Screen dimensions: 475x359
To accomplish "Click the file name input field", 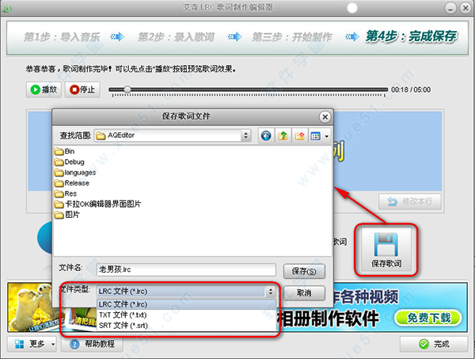I will click(x=185, y=270).
